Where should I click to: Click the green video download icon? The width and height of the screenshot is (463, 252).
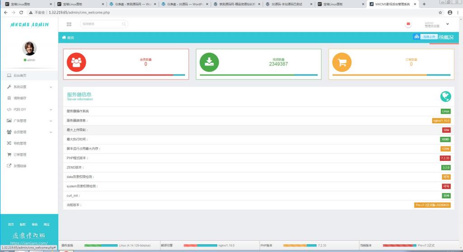(x=209, y=62)
